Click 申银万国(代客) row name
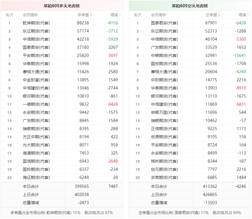This screenshot has height=219, width=252. (x=164, y=112)
